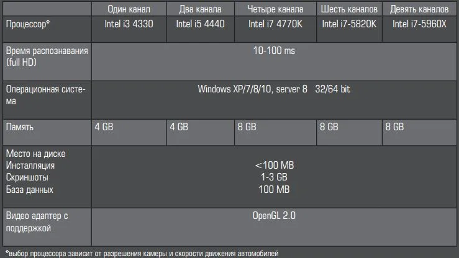Click the "10-100 ms" recognition time value
459x258 pixels.
click(274, 50)
